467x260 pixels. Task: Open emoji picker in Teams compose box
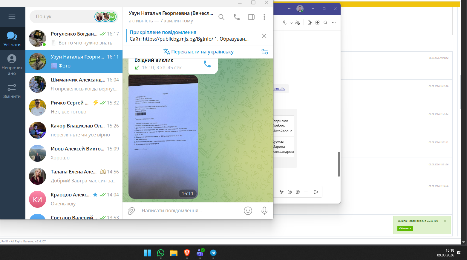(290, 192)
